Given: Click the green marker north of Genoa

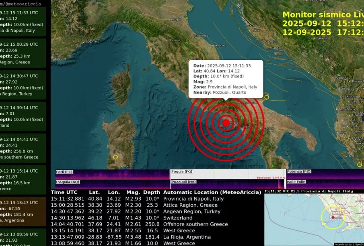Looking at the screenshot, I should 91,12.
